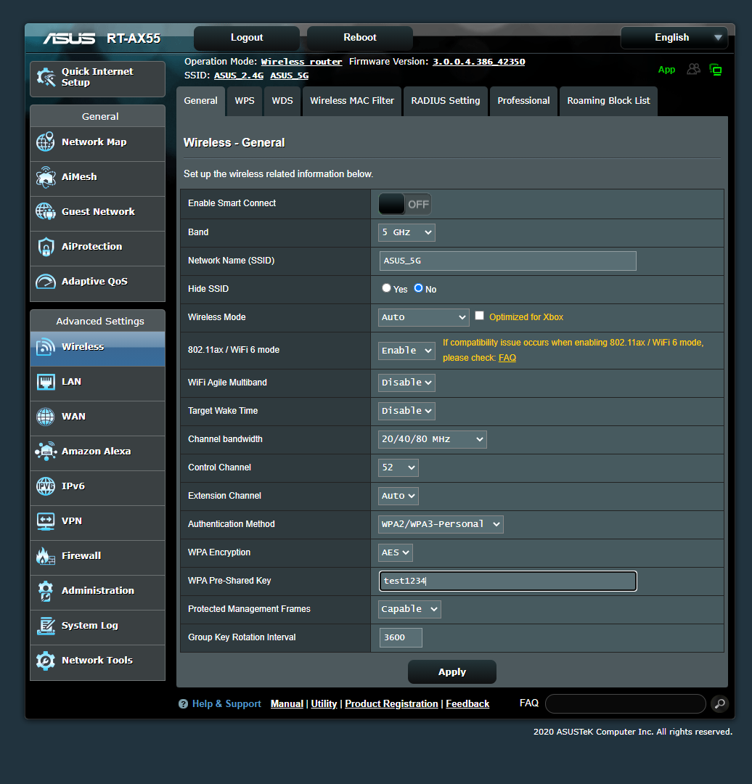Select Hide SSID No radio button
The height and width of the screenshot is (784, 752).
tap(419, 288)
